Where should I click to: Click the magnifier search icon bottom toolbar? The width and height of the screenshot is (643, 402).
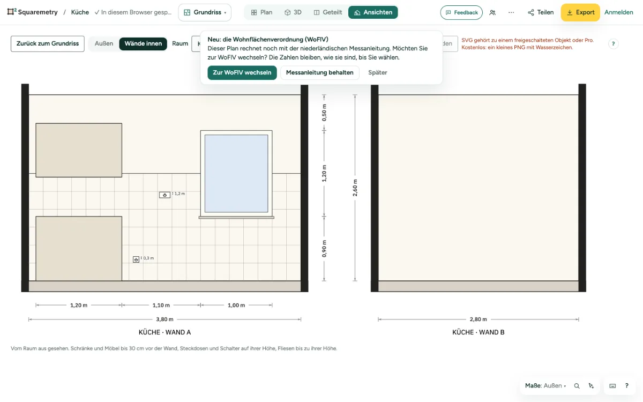577,385
